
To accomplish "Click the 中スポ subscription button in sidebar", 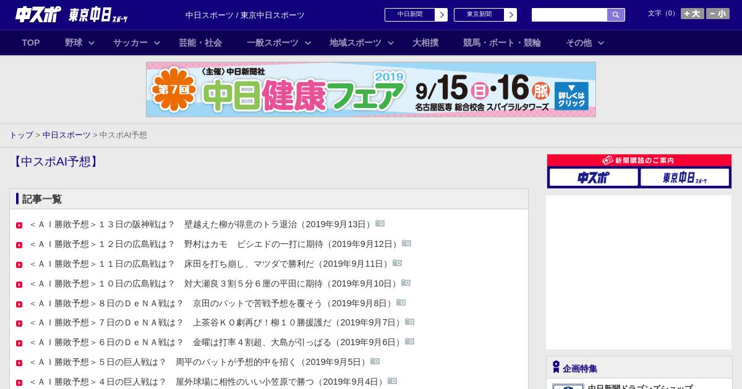I will tap(594, 178).
